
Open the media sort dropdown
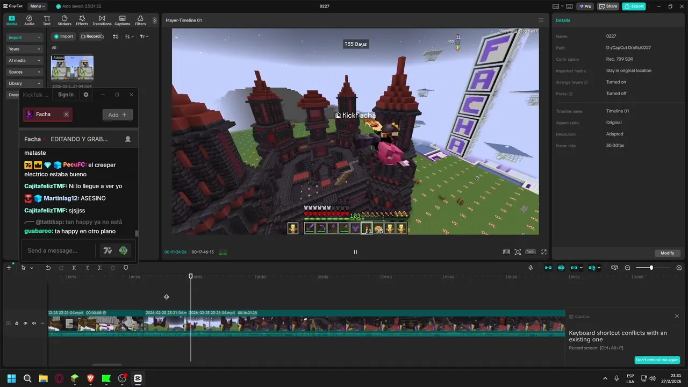pyautogui.click(x=129, y=37)
